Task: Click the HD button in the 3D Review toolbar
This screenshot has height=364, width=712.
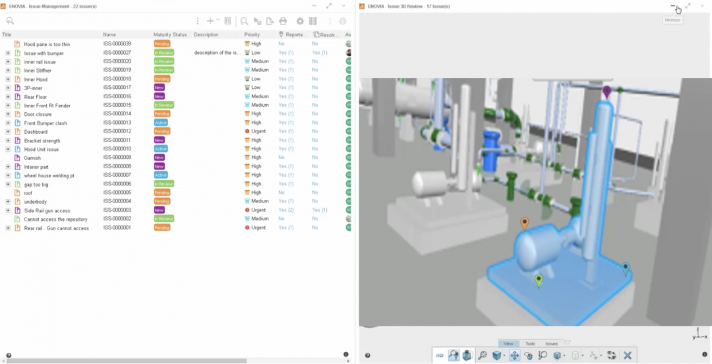Action: (x=440, y=355)
